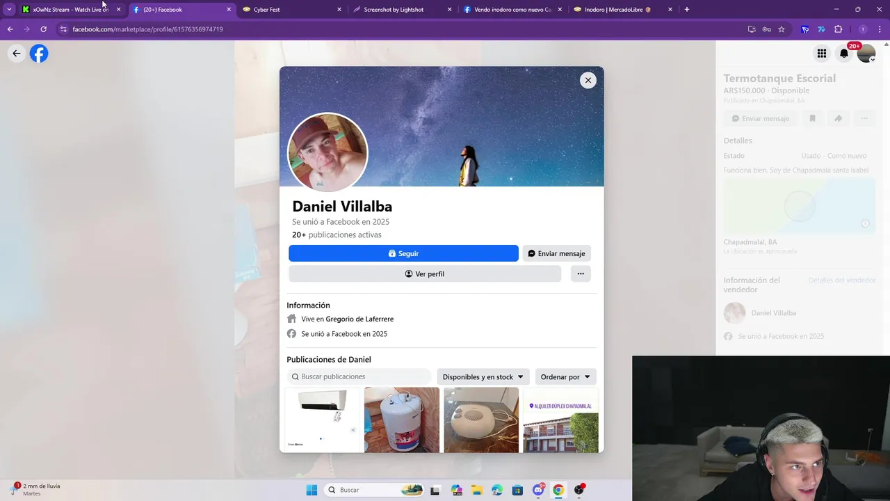Open Facebook home via logo
890x501 pixels.
(39, 54)
